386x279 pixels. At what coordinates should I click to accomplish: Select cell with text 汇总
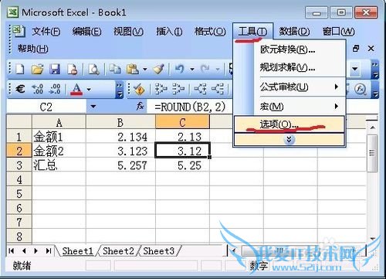click(59, 165)
